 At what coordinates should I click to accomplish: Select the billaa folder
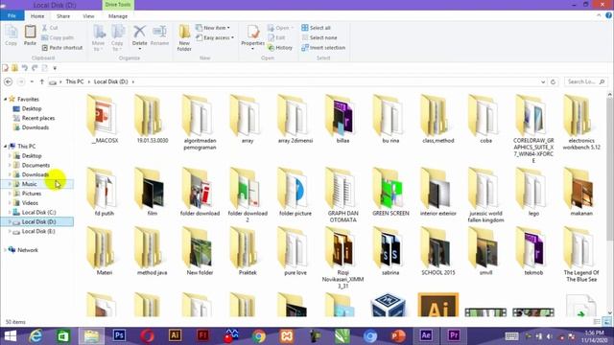point(342,119)
